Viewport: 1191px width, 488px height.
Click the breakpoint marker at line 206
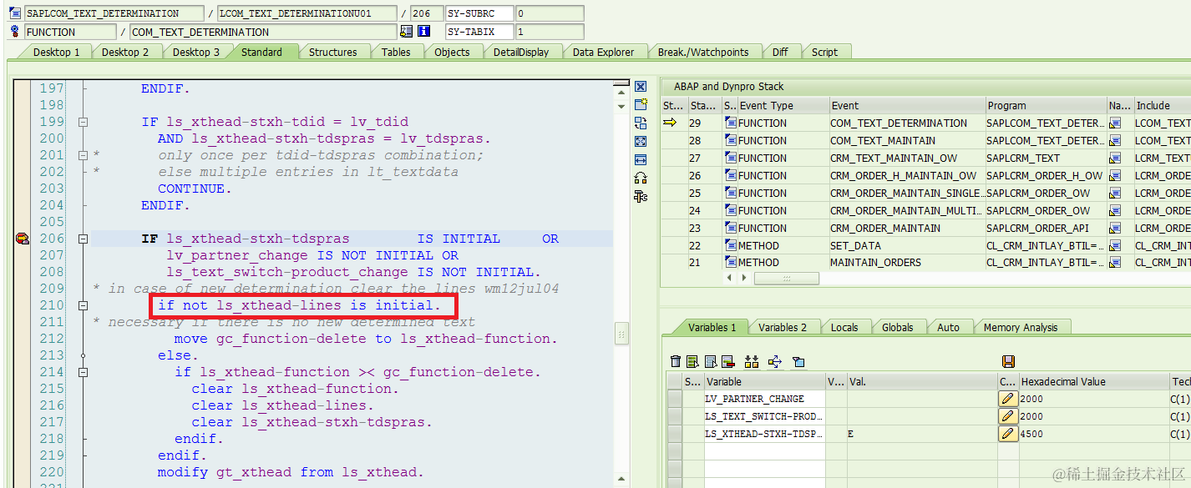(x=22, y=239)
